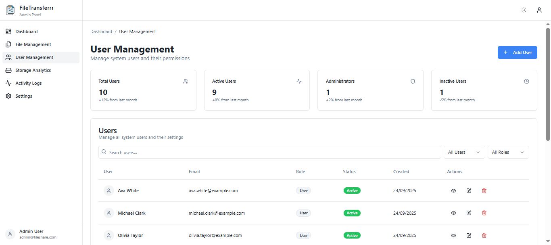Go to Activity Logs page
The width and height of the screenshot is (551, 245).
pos(28,83)
